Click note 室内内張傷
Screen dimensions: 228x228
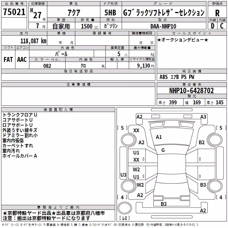13,141
